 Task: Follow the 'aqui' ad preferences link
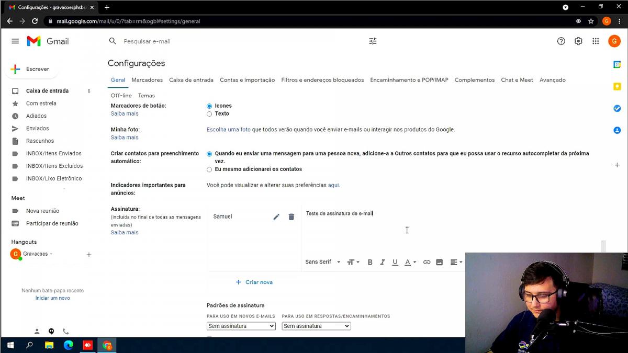(x=333, y=185)
